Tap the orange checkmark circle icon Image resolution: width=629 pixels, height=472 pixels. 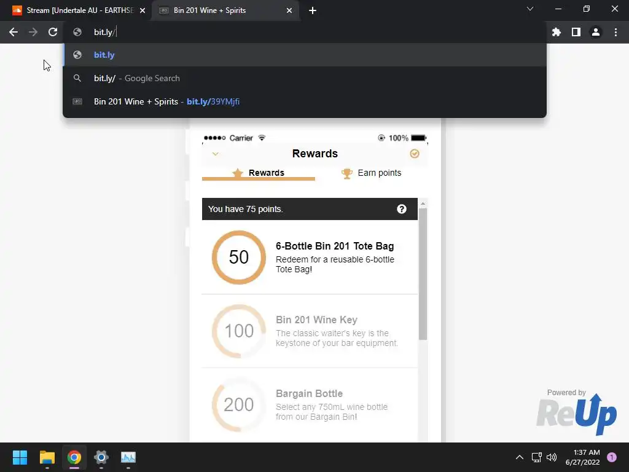[415, 154]
